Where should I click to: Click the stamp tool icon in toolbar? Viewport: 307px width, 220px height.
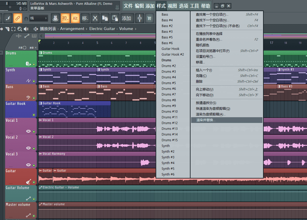pos(55,18)
